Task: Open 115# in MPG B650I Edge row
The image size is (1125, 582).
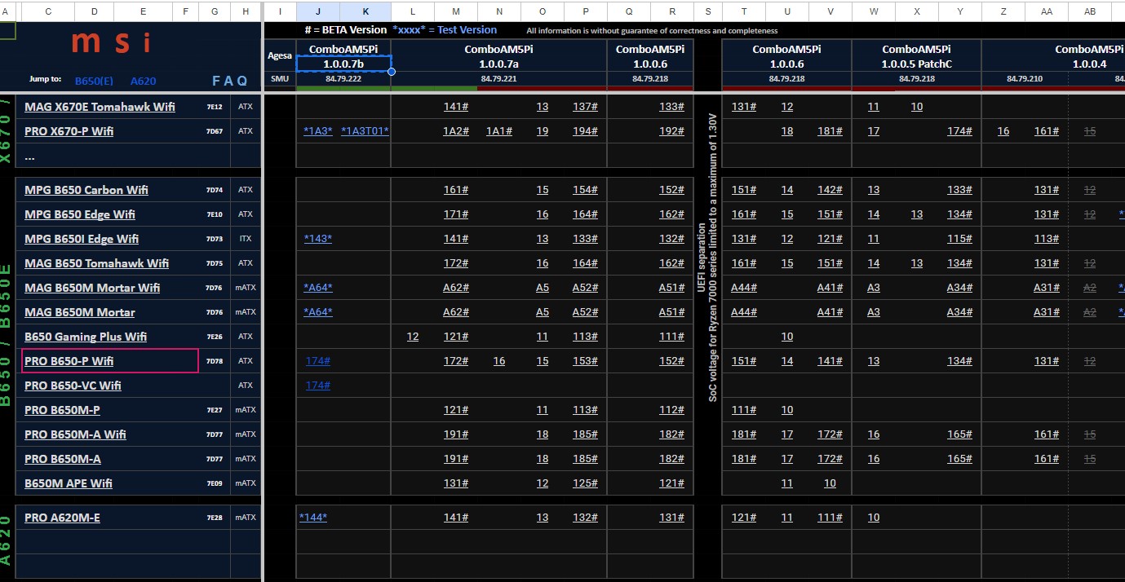Action: click(959, 239)
